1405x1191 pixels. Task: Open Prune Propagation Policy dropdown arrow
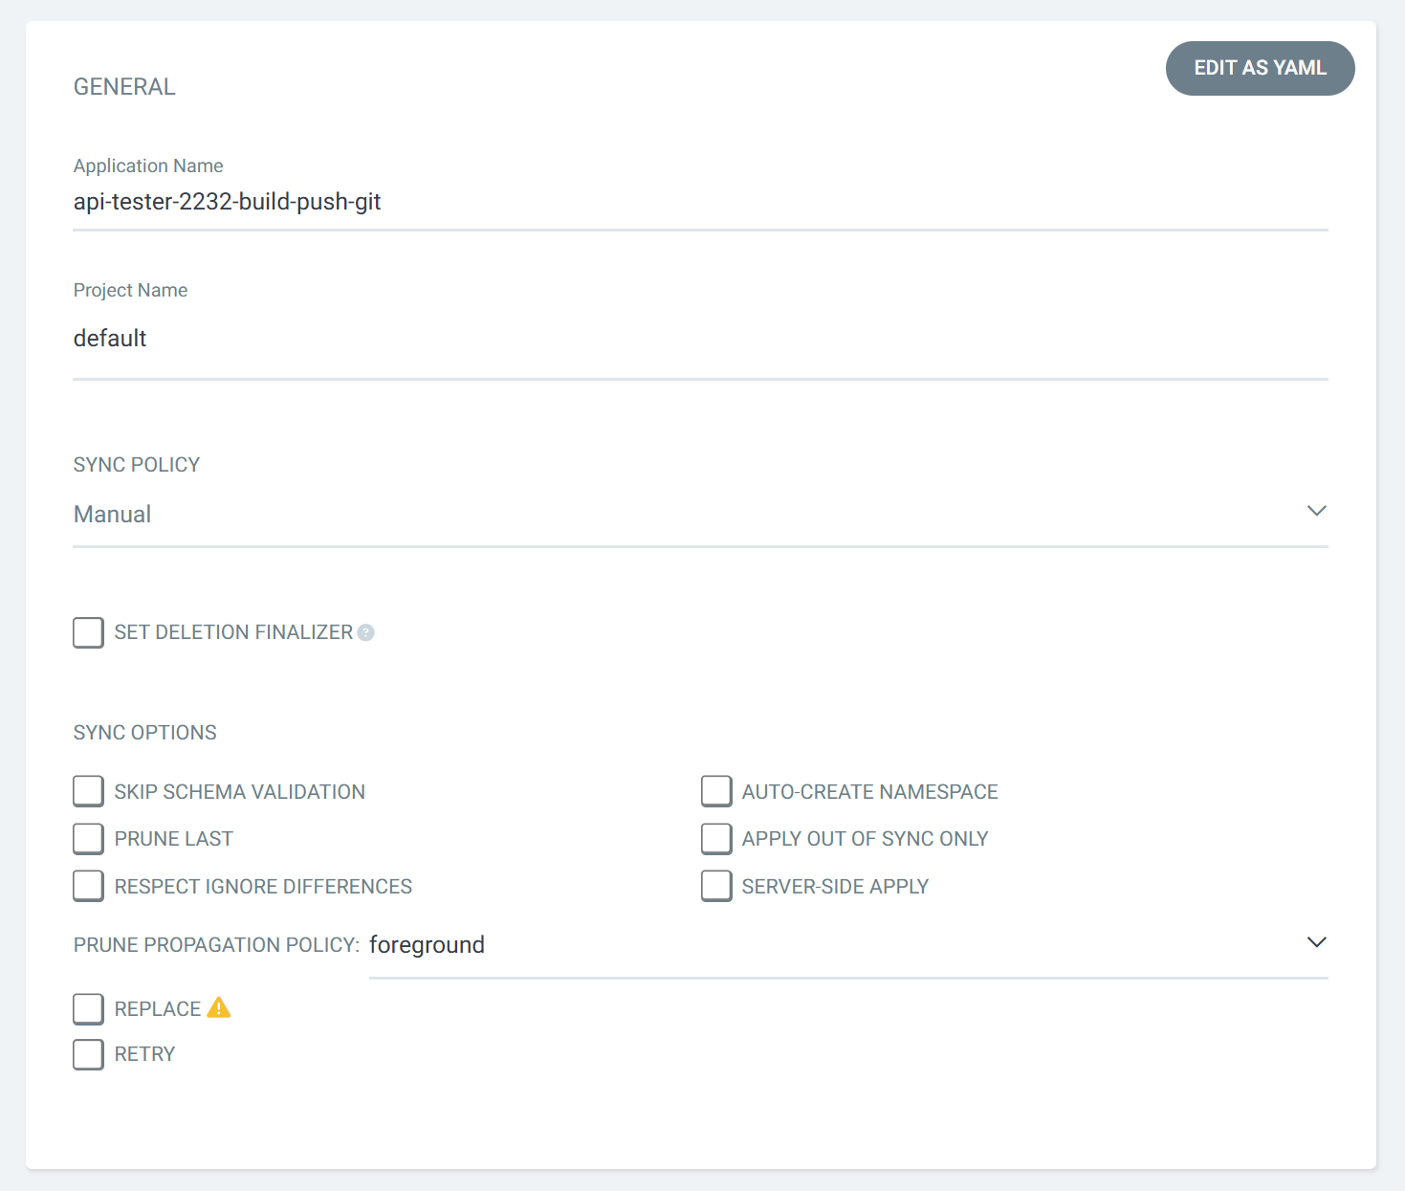pyautogui.click(x=1316, y=942)
